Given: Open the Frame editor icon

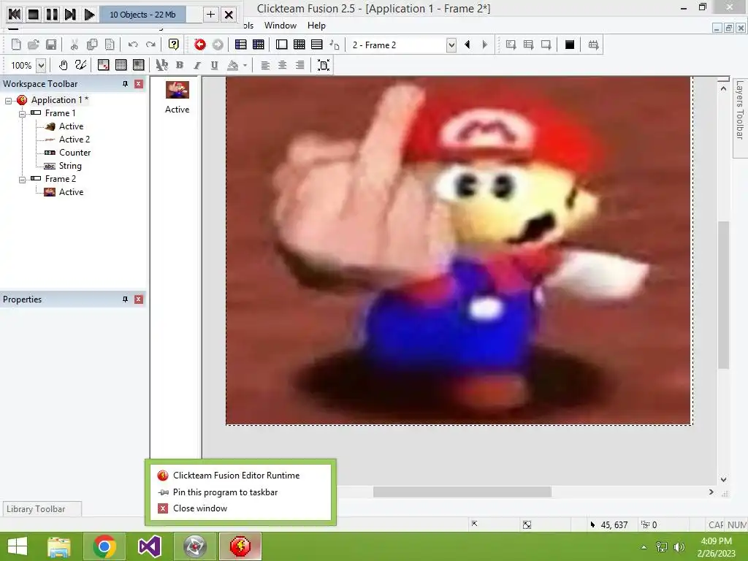Looking at the screenshot, I should pyautogui.click(x=281, y=45).
